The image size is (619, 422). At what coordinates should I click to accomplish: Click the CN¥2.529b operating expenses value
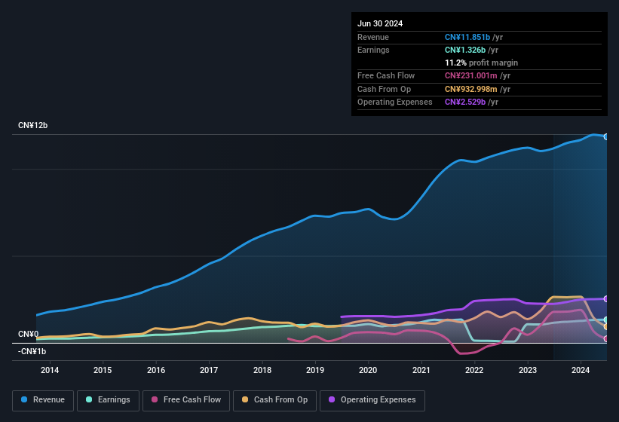click(x=465, y=102)
